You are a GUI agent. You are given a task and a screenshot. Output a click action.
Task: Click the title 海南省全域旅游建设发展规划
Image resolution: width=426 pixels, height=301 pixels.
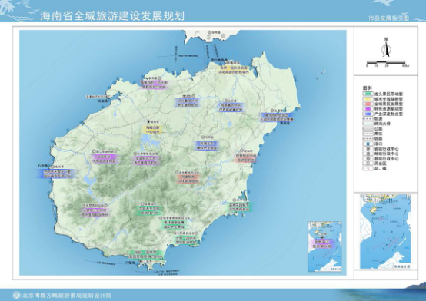112,16
